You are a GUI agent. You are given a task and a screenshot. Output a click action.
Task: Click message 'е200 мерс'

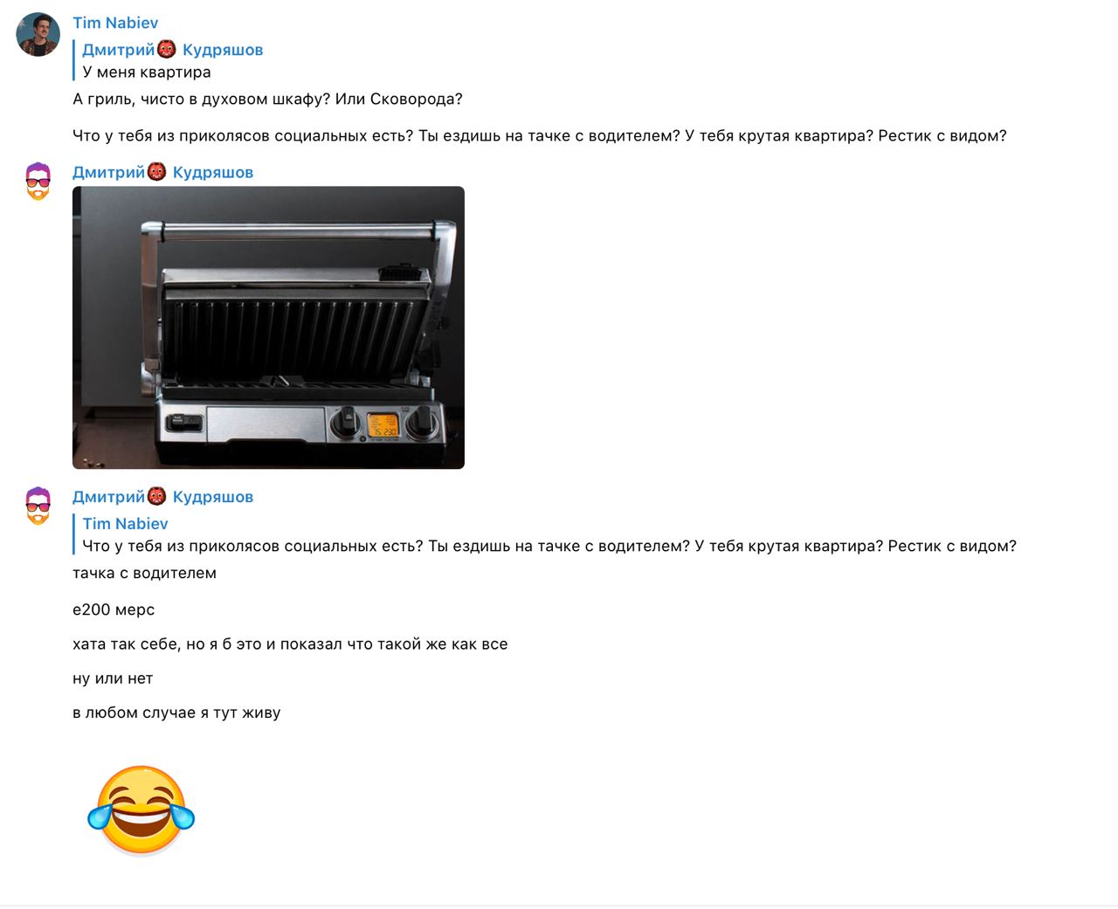114,609
